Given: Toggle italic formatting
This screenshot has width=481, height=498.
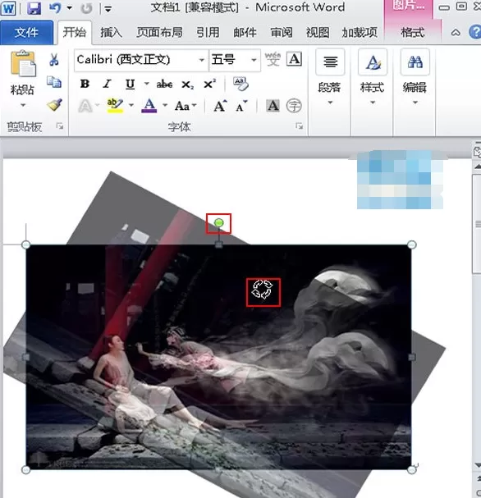Looking at the screenshot, I should pyautogui.click(x=107, y=84).
